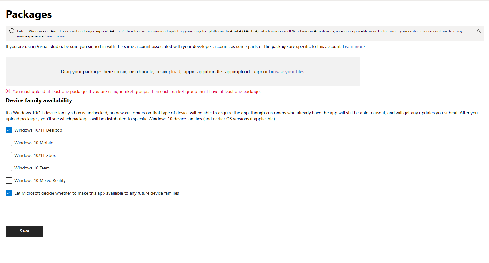Click the Packages page heading
This screenshot has width=489, height=263.
pos(29,14)
